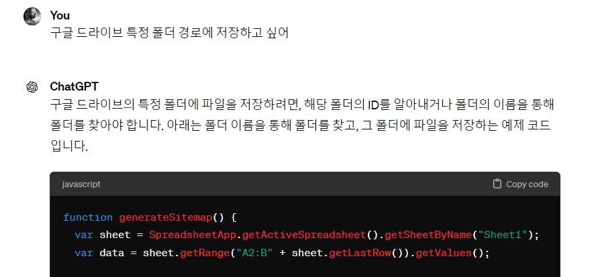
Task: Select the "ChatGPT" sender name
Action: (x=74, y=87)
